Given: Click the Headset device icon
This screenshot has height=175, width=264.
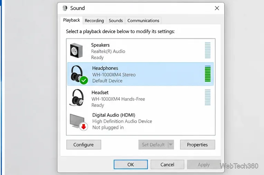Looking at the screenshot, I should (77, 97).
